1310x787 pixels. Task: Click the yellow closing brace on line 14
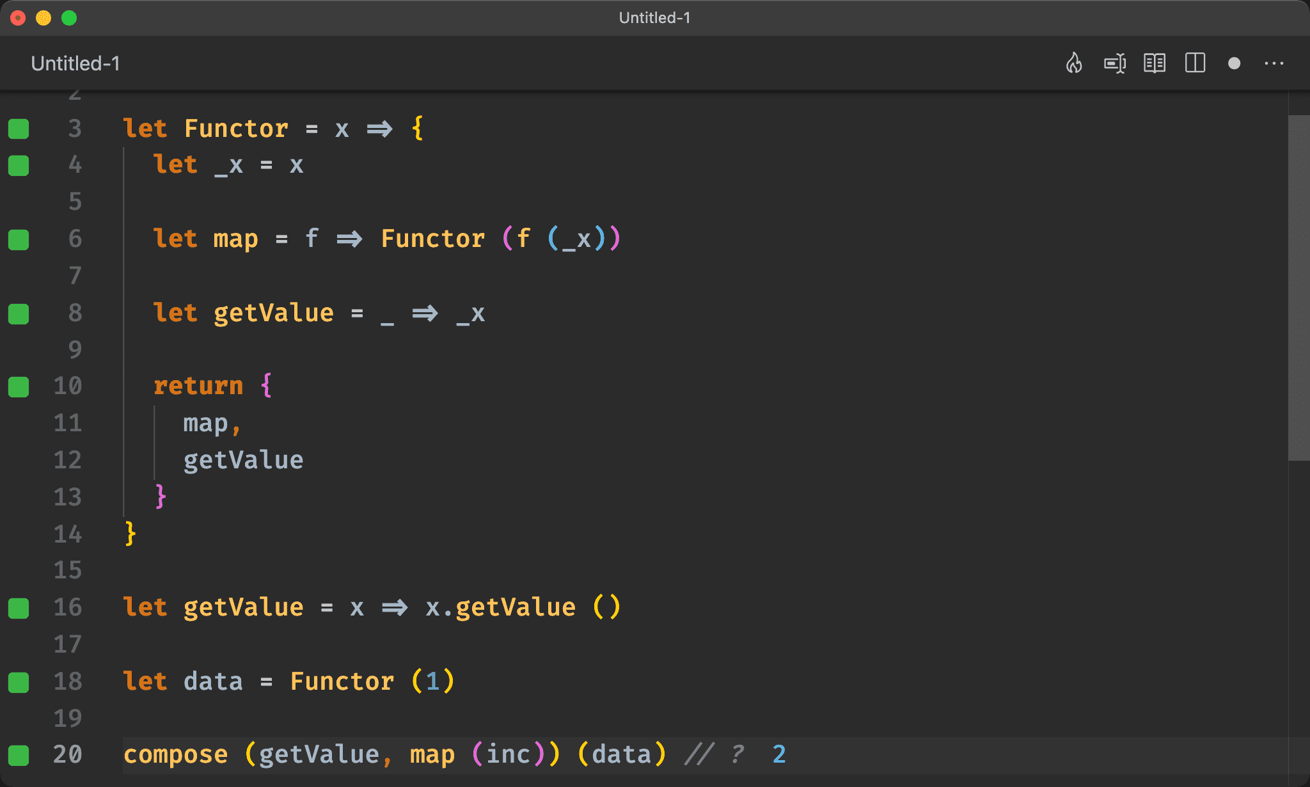click(x=130, y=534)
